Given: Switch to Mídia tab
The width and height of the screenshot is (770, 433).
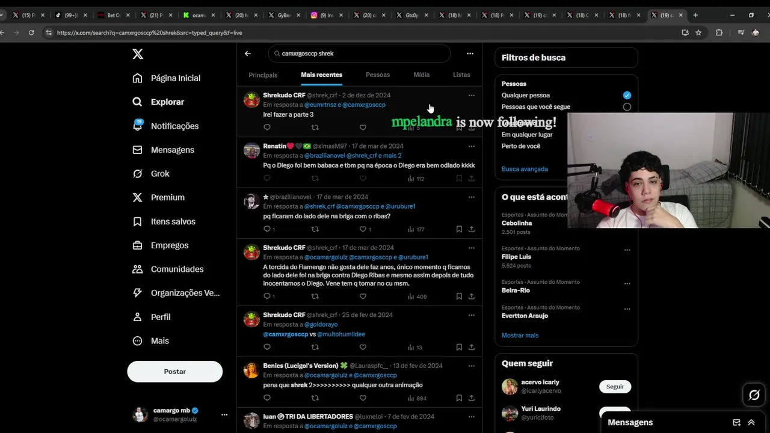Looking at the screenshot, I should (422, 75).
